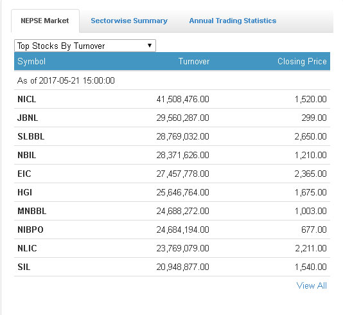Select the NEPSE Market tab

[x=45, y=21]
